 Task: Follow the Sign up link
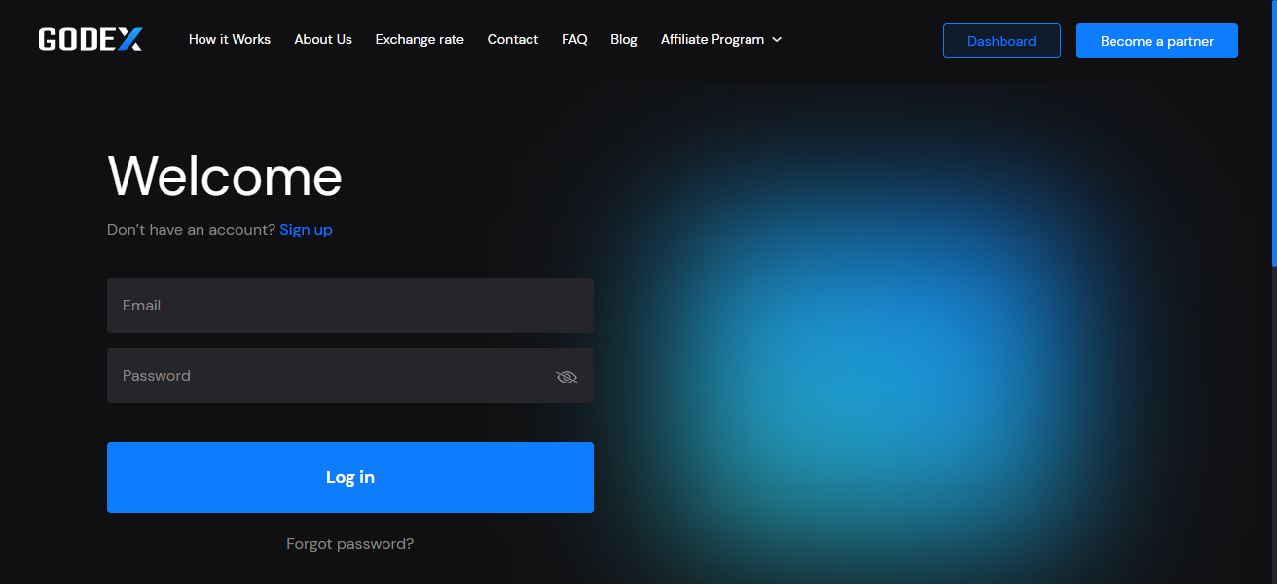tap(306, 230)
